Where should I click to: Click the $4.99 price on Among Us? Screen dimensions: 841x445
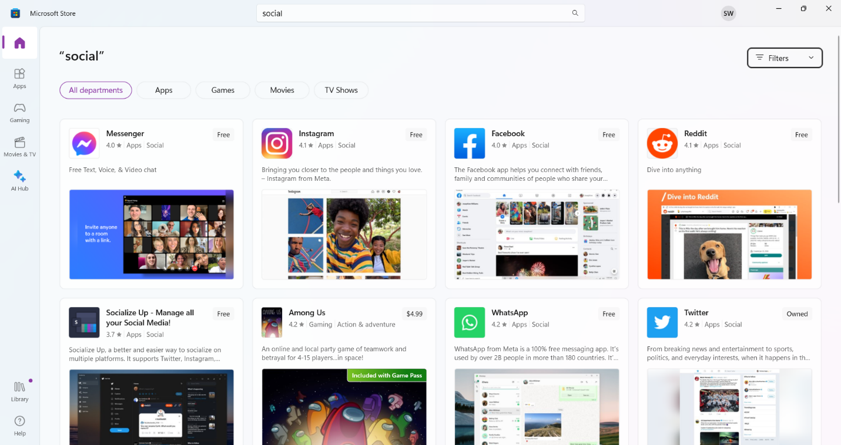414,313
